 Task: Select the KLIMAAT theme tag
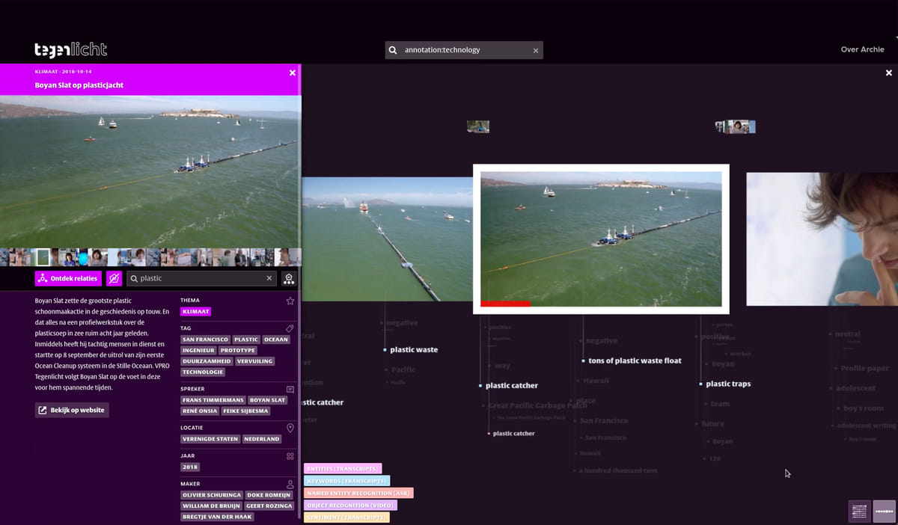point(196,311)
